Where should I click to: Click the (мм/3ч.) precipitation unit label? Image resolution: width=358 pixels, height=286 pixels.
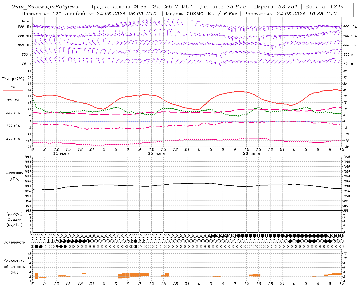15,214
